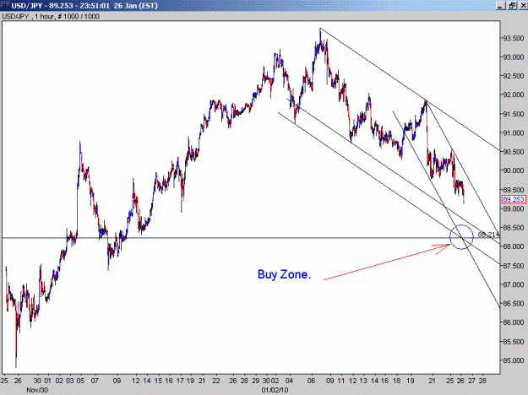The width and height of the screenshot is (528, 395).
Task: Click the 90.500 price axis label
Action: pyautogui.click(x=514, y=152)
